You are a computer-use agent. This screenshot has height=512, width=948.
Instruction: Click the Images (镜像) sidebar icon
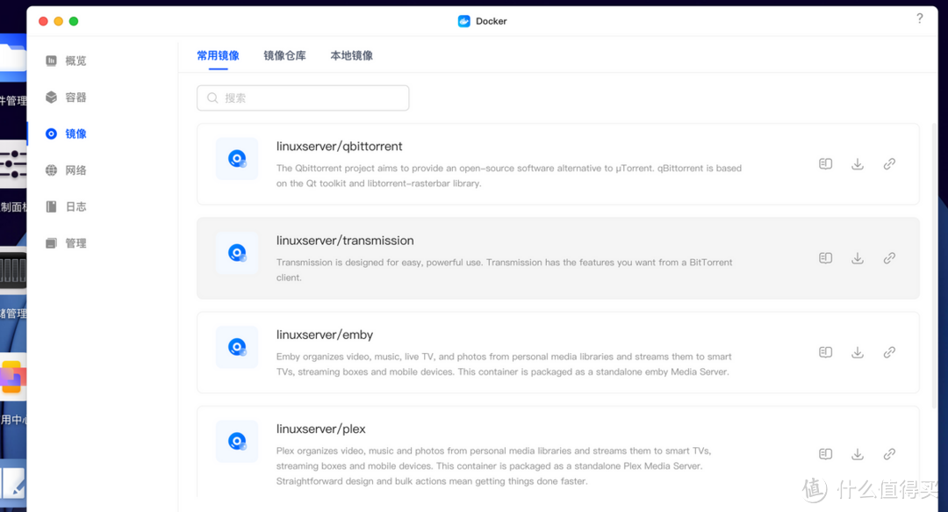51,133
